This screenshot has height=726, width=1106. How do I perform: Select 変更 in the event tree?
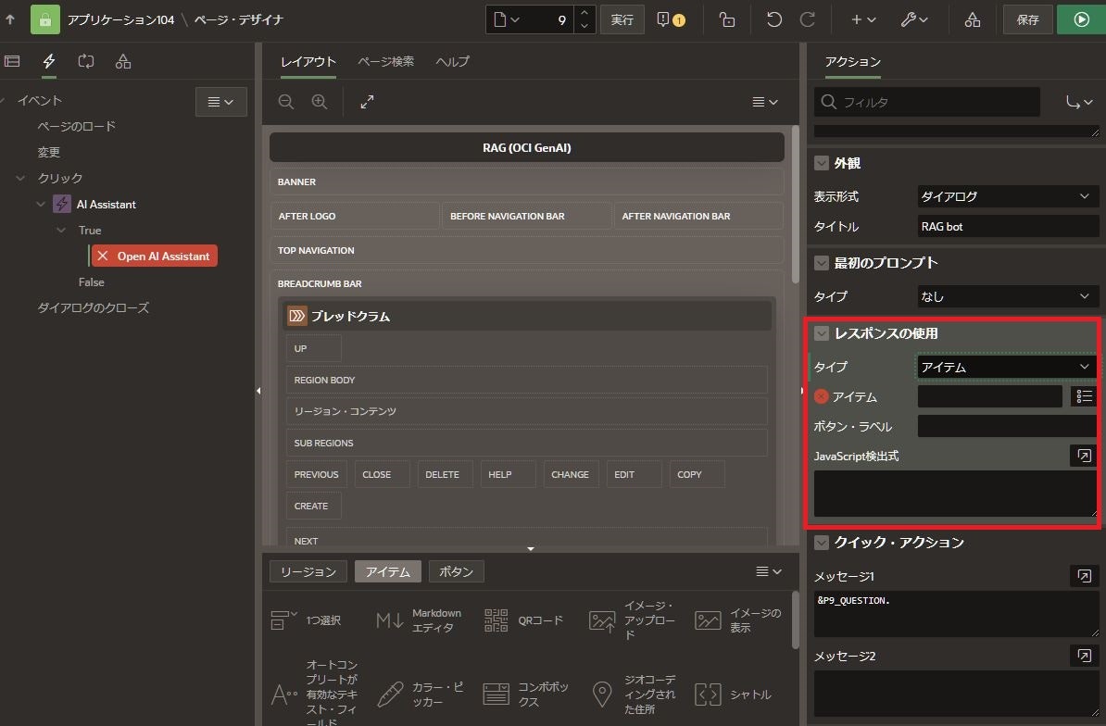pyautogui.click(x=49, y=152)
